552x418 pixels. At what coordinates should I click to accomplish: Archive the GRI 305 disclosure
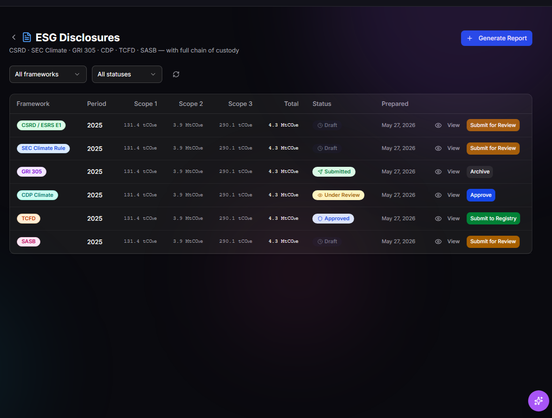[480, 172]
